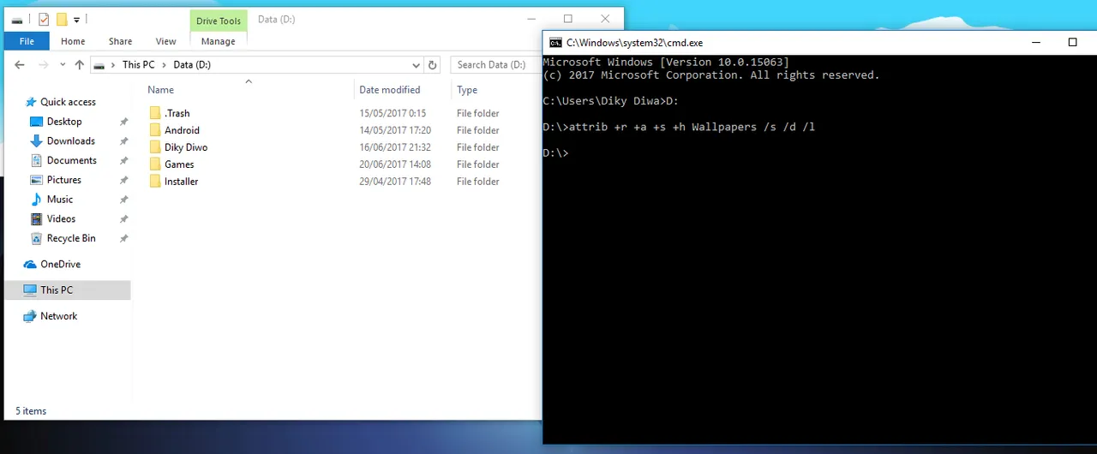Click the Recycle Bin icon in sidebar
The height and width of the screenshot is (454, 1097).
[x=36, y=238]
